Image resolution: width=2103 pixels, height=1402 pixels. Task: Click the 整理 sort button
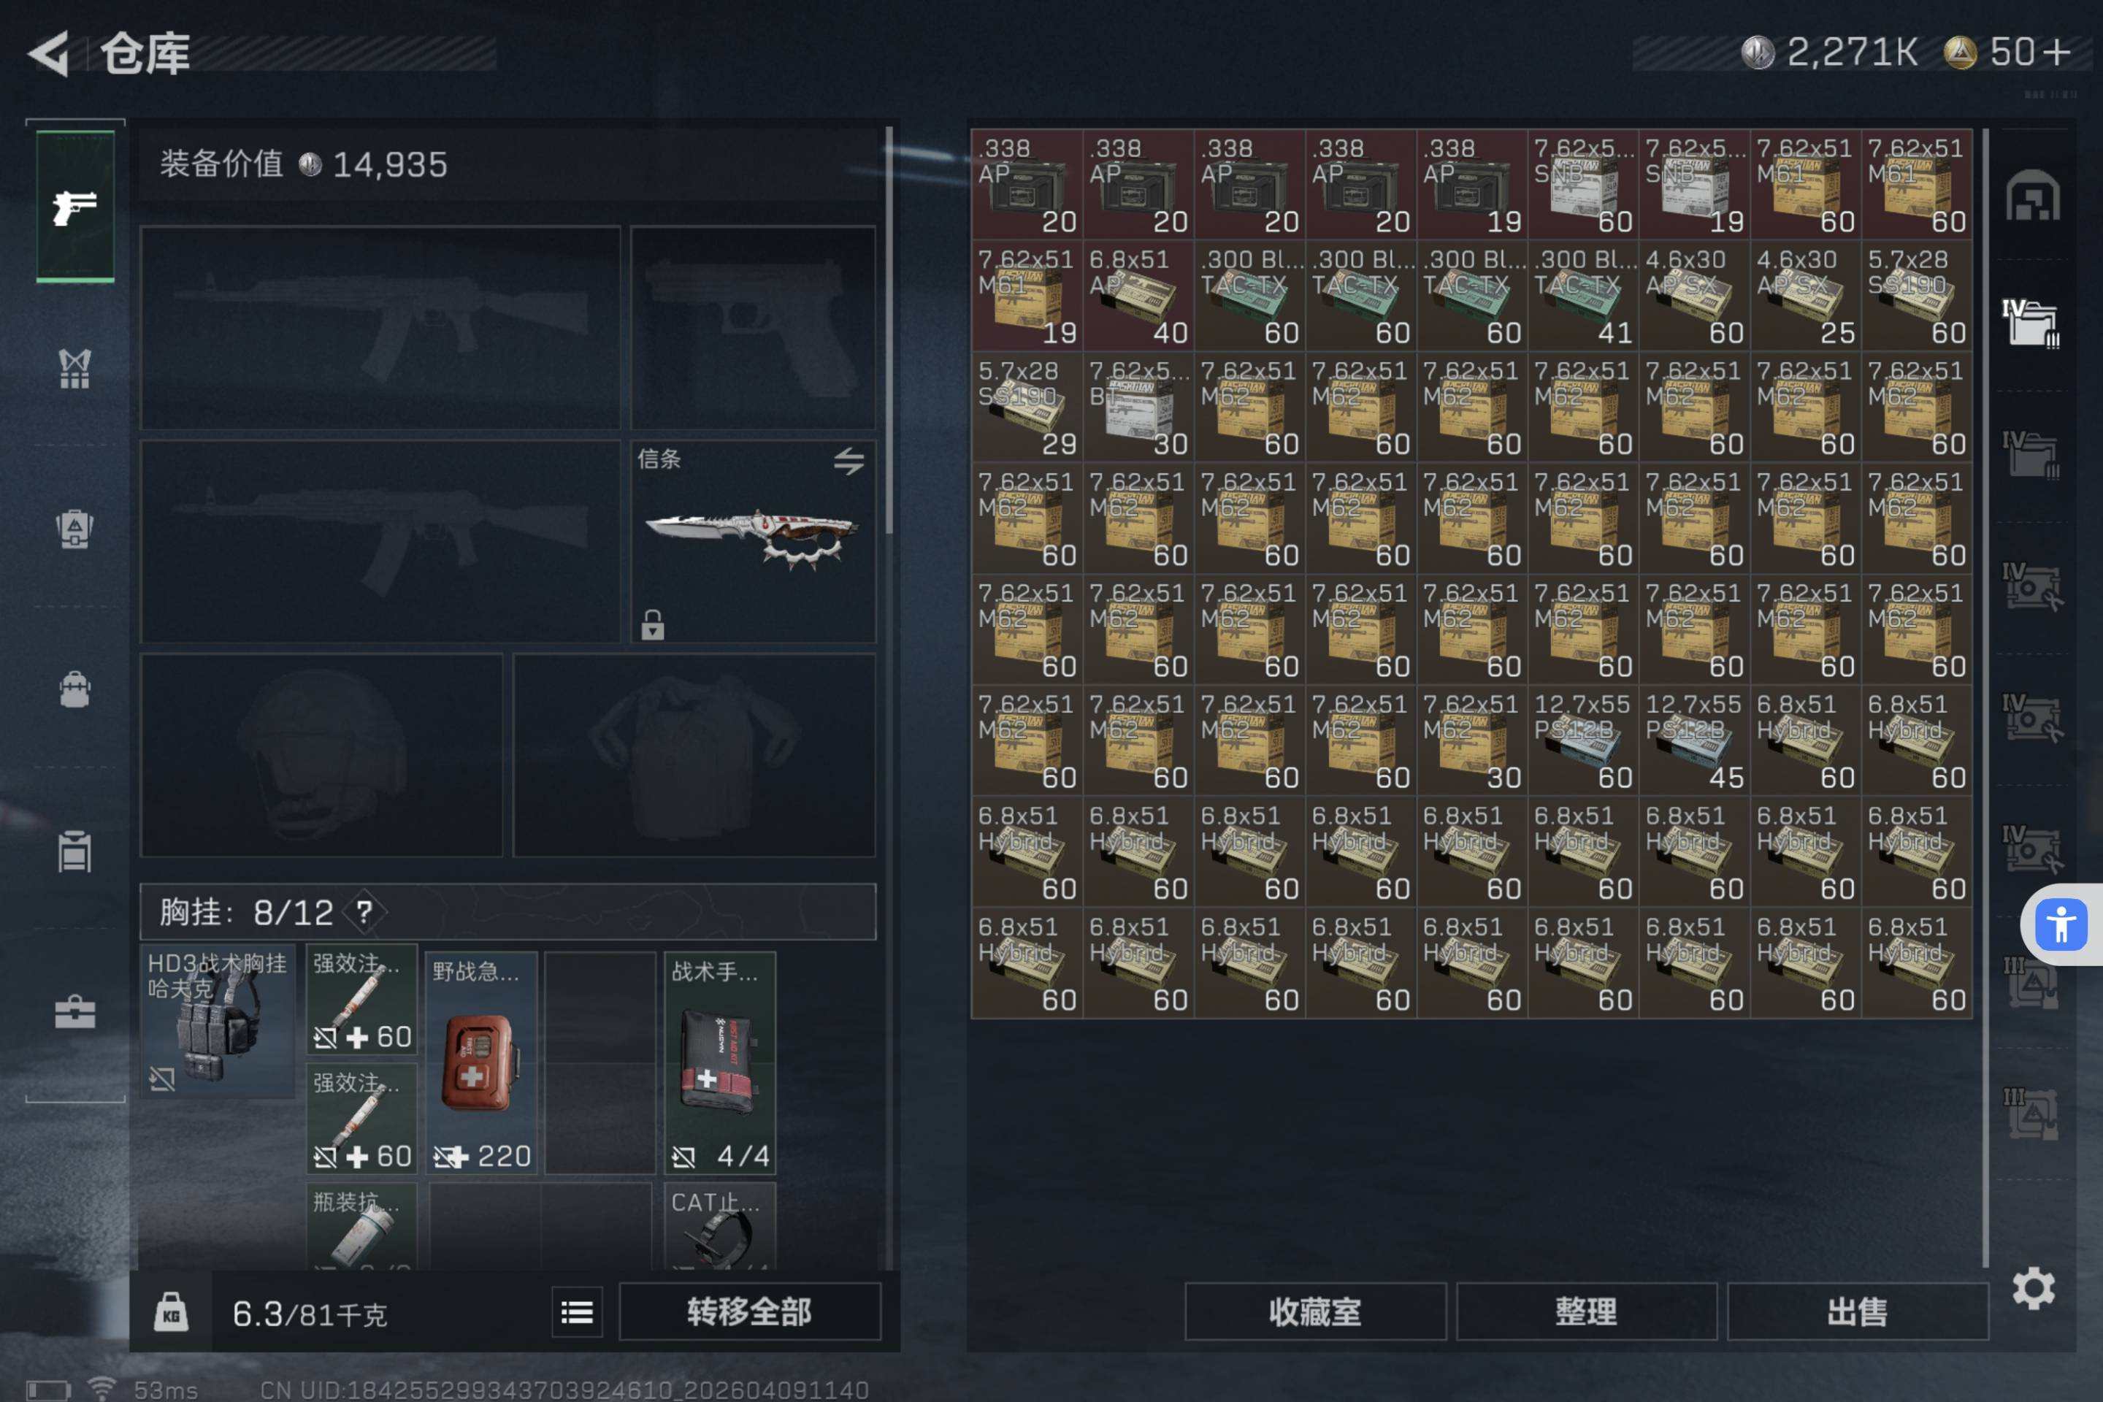tap(1586, 1311)
